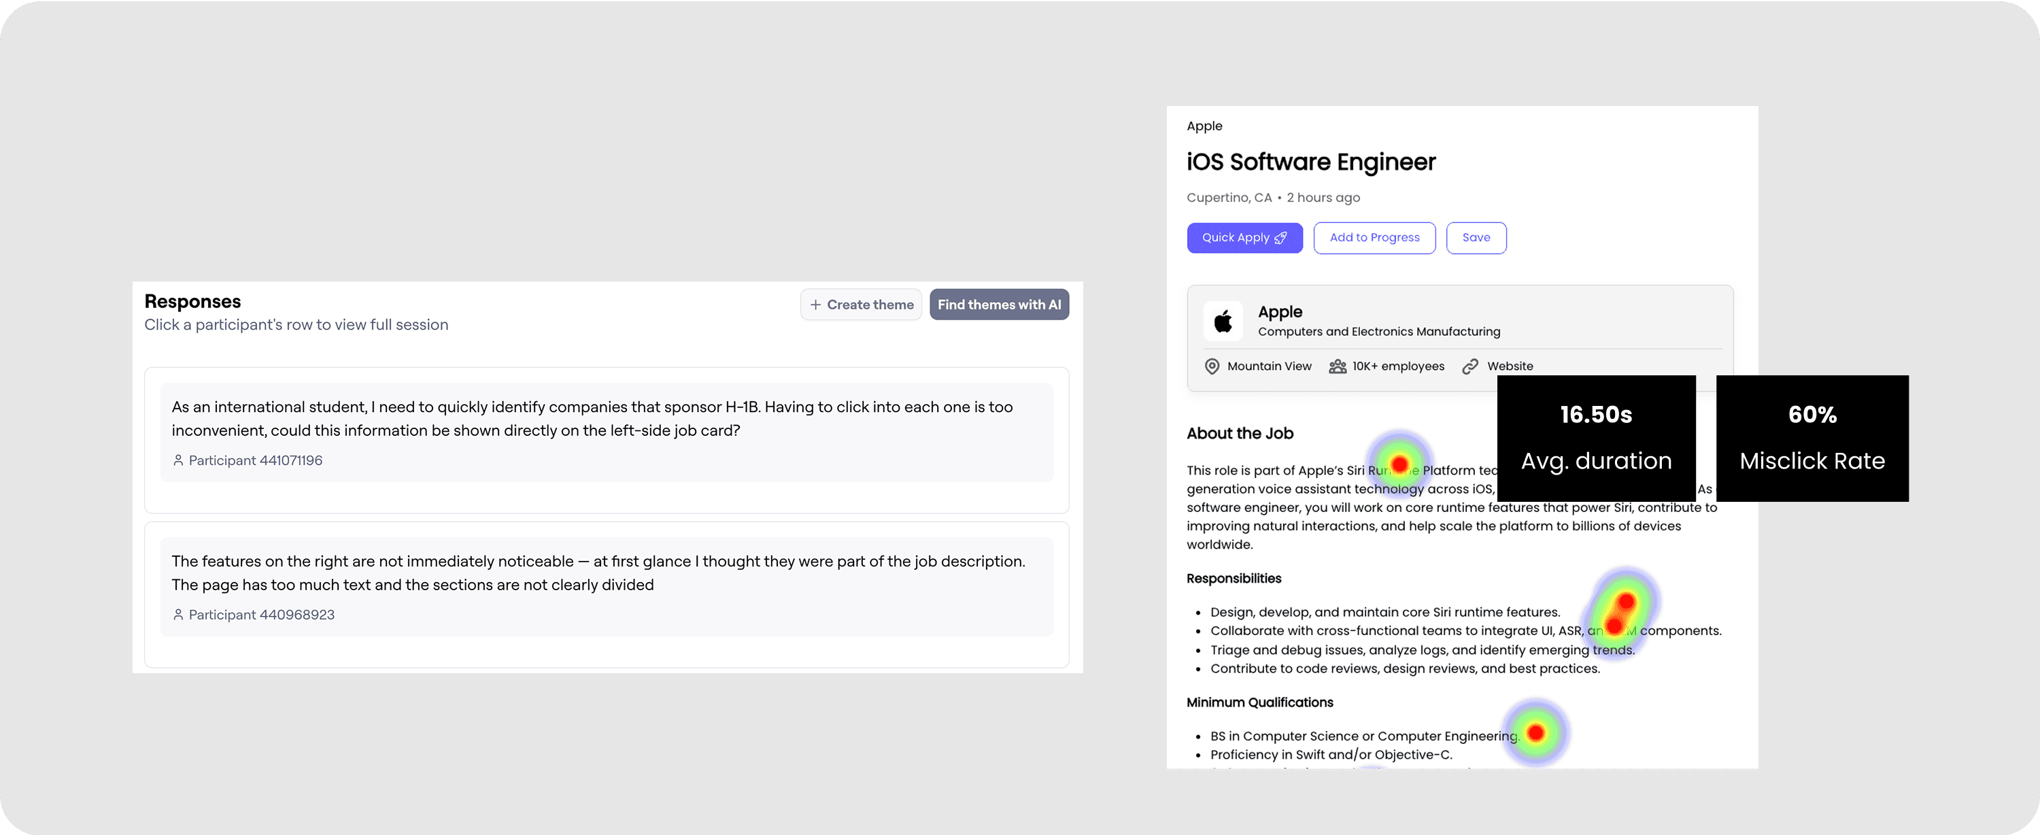Click heatmap hotspot near Minimum Qualifications

coord(1535,733)
